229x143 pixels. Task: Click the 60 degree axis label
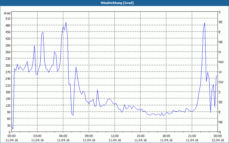tap(9, 119)
